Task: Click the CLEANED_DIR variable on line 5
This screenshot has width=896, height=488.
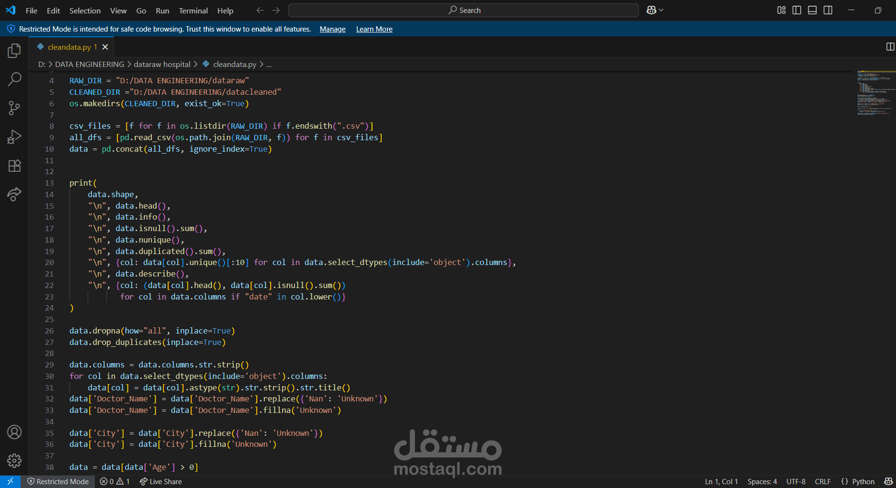Action: click(95, 92)
